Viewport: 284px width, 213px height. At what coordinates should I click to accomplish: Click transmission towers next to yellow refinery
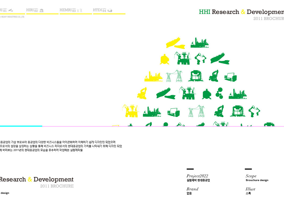[174, 76]
